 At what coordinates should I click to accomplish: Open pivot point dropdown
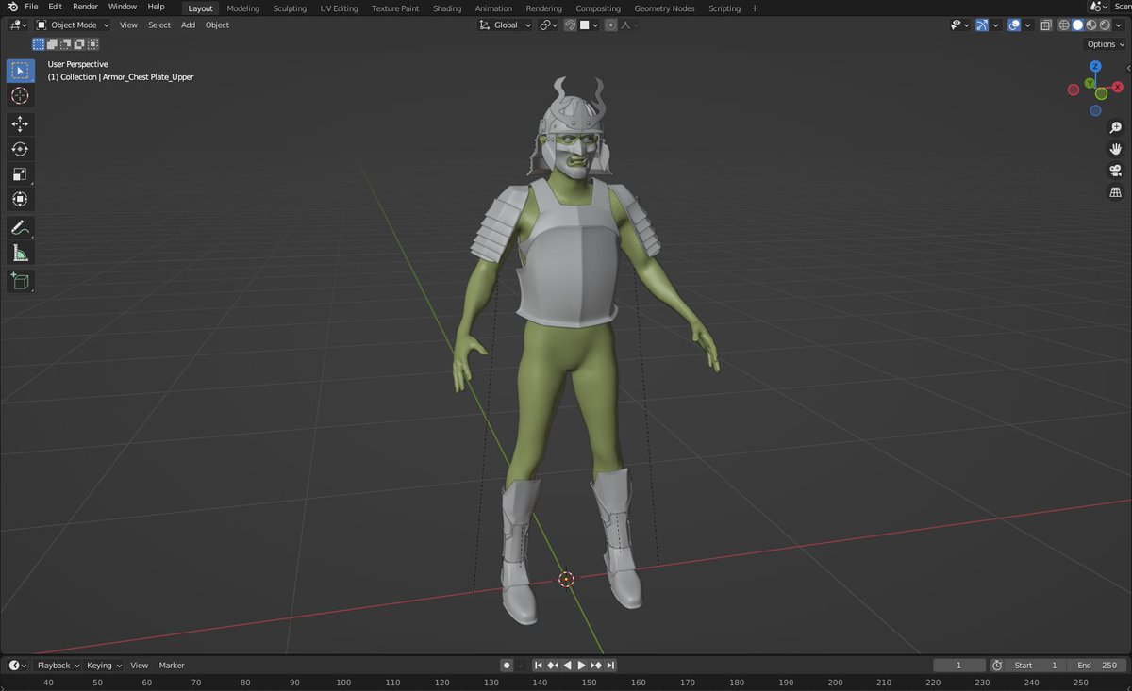[x=549, y=25]
